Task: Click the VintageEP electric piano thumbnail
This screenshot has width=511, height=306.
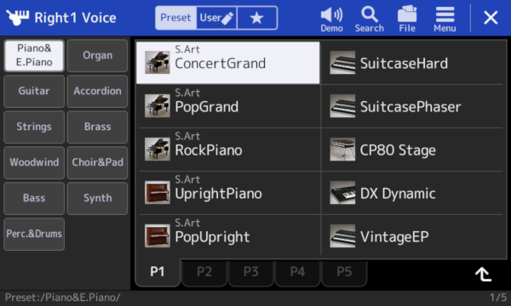Action: (342, 235)
